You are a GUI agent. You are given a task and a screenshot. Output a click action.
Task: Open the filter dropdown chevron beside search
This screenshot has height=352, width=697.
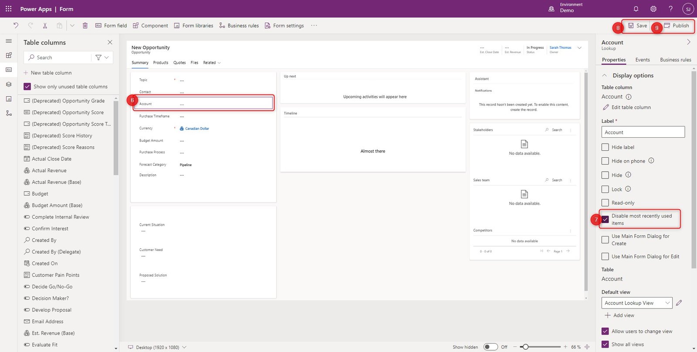coord(106,58)
